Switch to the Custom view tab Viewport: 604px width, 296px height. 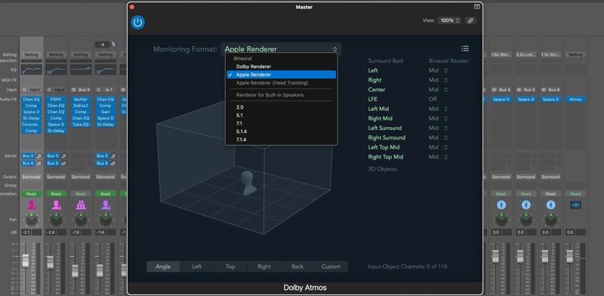click(x=331, y=267)
